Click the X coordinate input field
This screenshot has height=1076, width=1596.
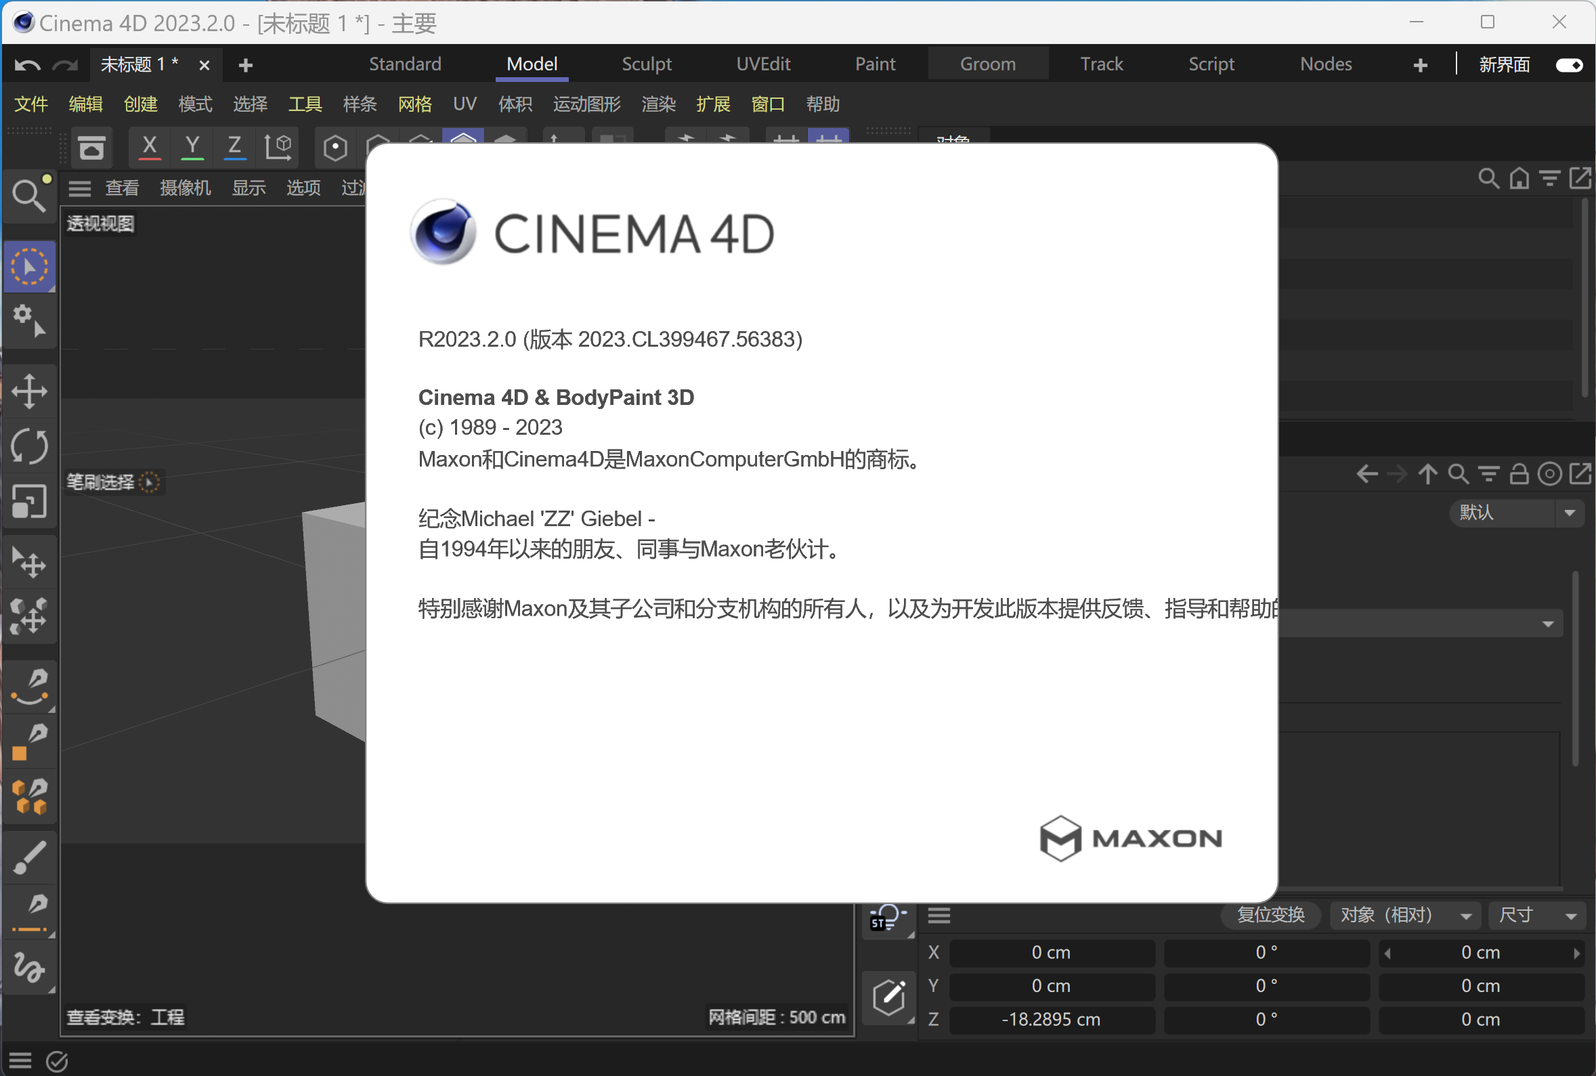click(1051, 952)
